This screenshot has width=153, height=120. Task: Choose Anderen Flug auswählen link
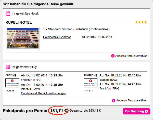pyautogui.click(x=132, y=101)
